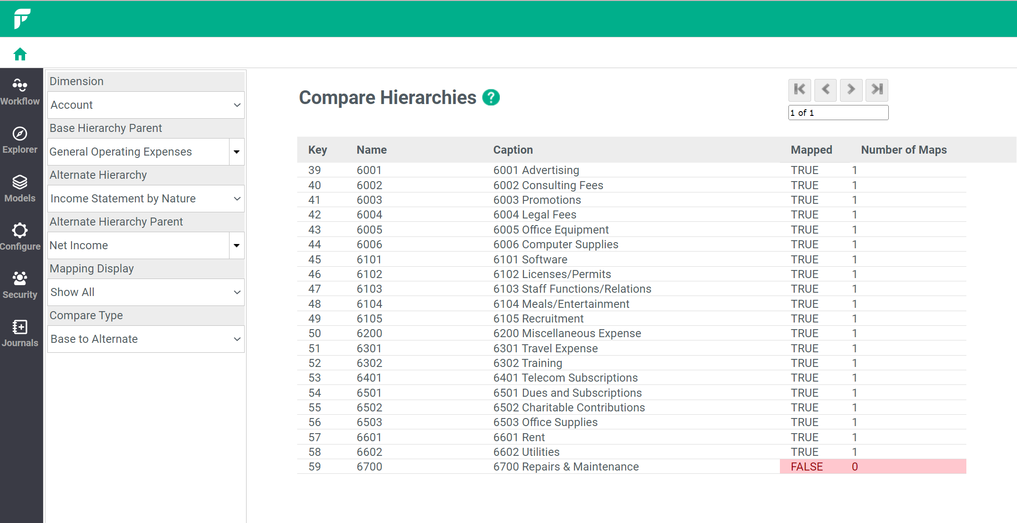Image resolution: width=1017 pixels, height=523 pixels.
Task: Click the Base Hierarchy Parent label
Action: pyautogui.click(x=106, y=128)
